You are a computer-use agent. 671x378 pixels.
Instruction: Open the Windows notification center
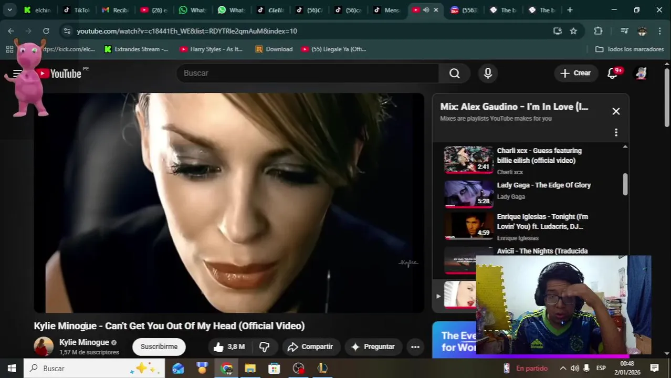pos(654,368)
